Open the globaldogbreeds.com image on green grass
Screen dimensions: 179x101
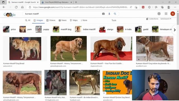69,49
